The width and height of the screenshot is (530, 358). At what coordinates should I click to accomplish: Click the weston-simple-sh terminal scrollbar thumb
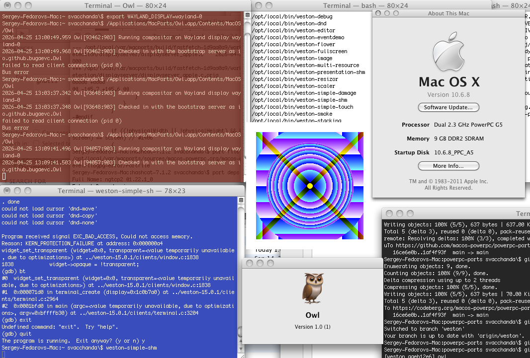click(241, 332)
